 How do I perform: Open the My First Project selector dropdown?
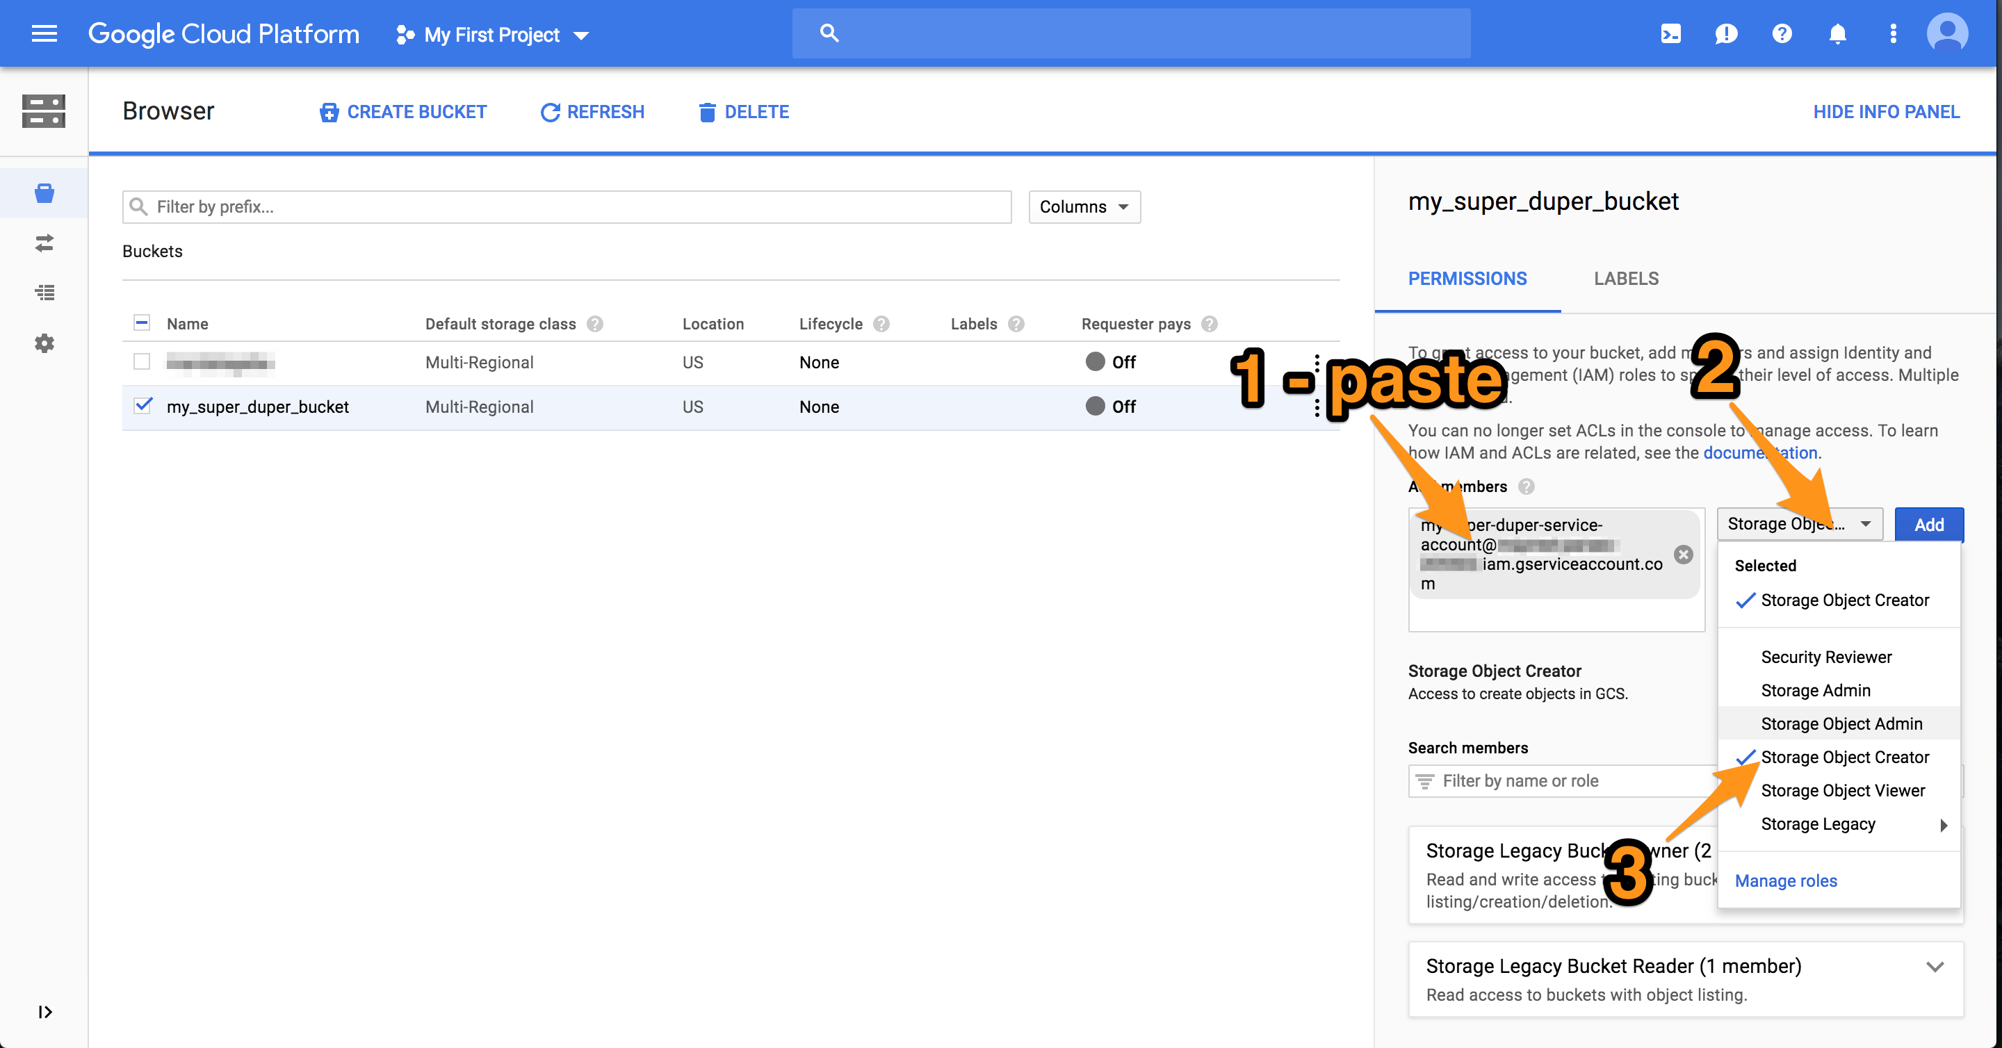[x=492, y=35]
